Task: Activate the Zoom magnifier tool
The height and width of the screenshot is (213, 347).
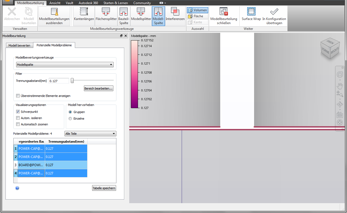Action: tap(340, 94)
